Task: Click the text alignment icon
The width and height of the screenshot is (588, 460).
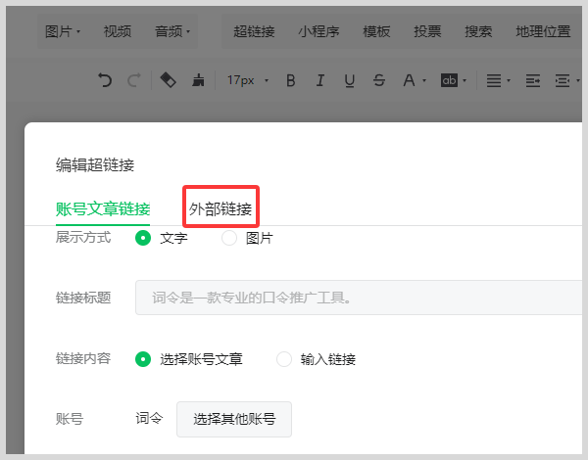Action: (494, 80)
